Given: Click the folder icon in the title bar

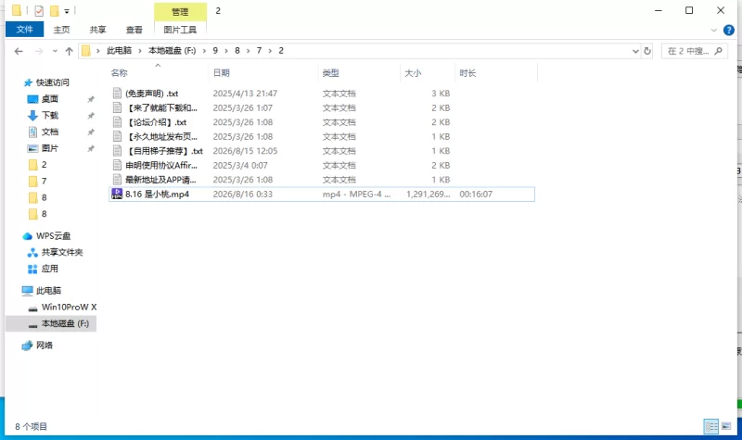Looking at the screenshot, I should pos(17,10).
